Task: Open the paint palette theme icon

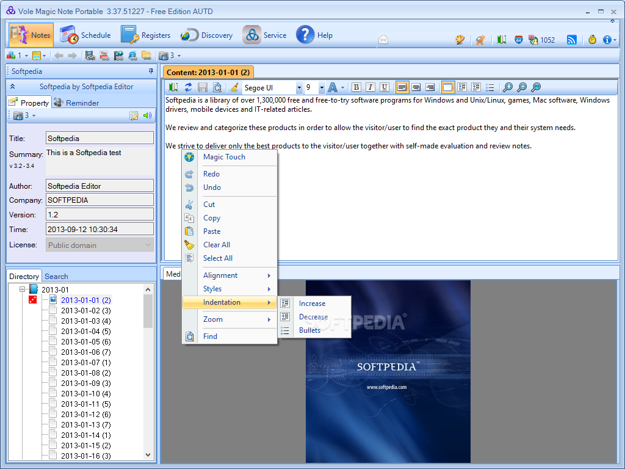Action: [460, 40]
